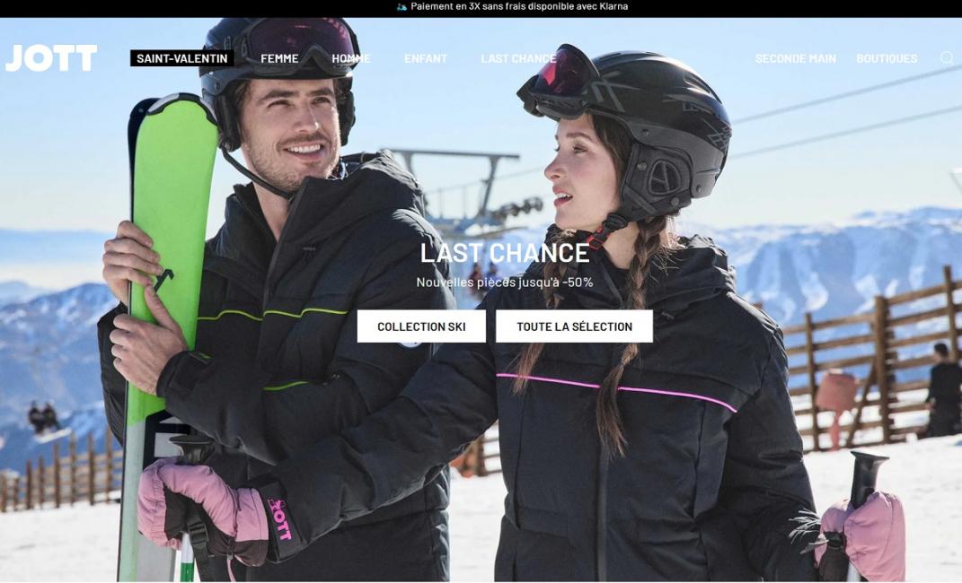Open the Boutiques store locator link
The image size is (962, 583).
tap(887, 58)
